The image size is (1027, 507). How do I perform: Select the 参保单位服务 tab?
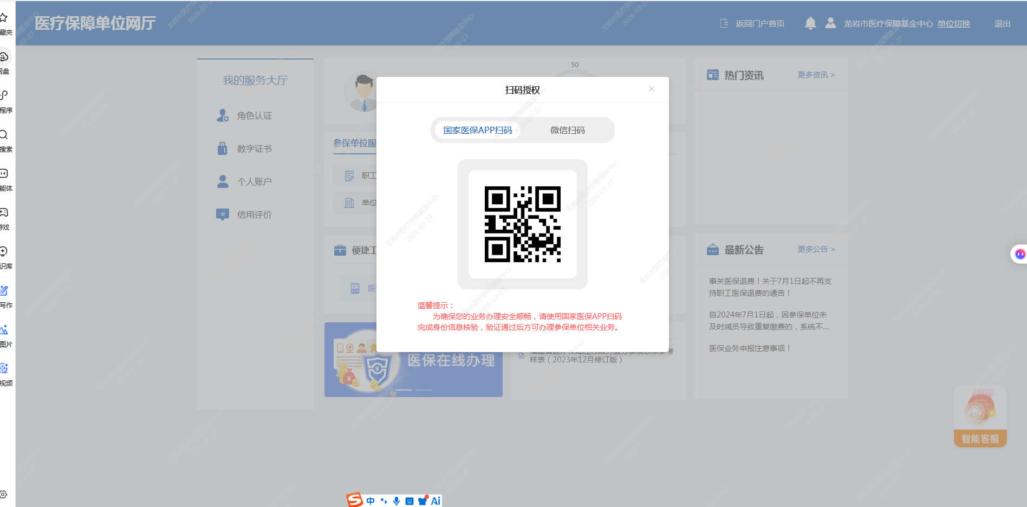click(355, 143)
